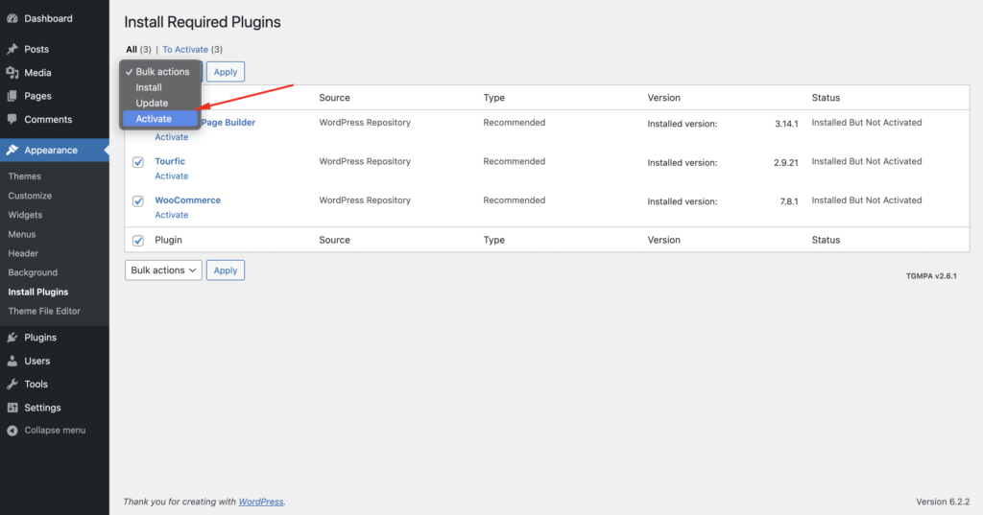
Task: Click the Type column header
Action: [494, 98]
